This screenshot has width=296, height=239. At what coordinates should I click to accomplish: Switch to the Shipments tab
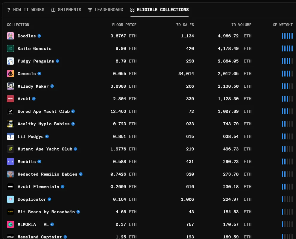[66, 10]
